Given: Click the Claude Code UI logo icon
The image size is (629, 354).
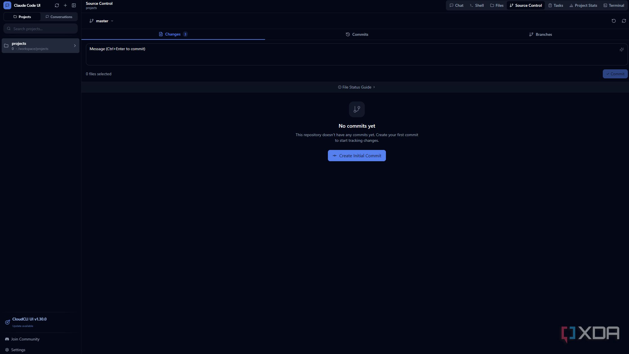Looking at the screenshot, I should [x=7, y=5].
